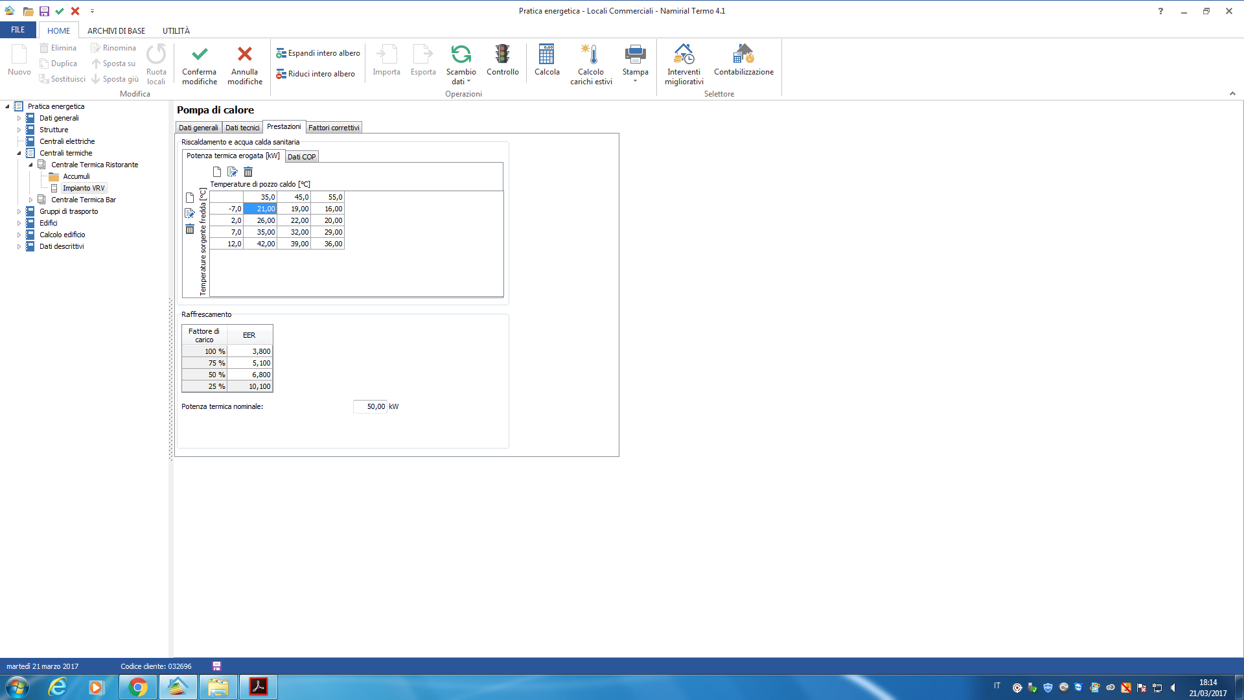Screen dimensions: 1244x700
Task: Switch to the Dati COP tab
Action: click(x=301, y=157)
